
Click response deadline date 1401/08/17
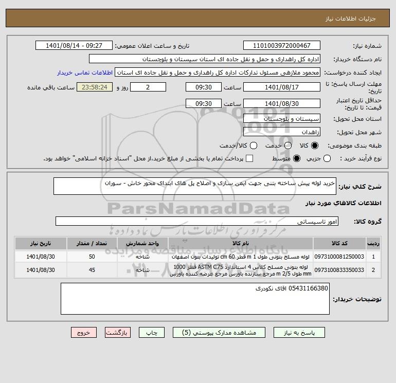(282, 87)
